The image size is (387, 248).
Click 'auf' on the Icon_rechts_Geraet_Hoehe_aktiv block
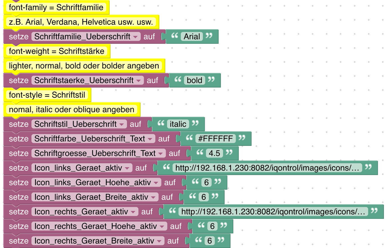pyautogui.click(x=176, y=226)
